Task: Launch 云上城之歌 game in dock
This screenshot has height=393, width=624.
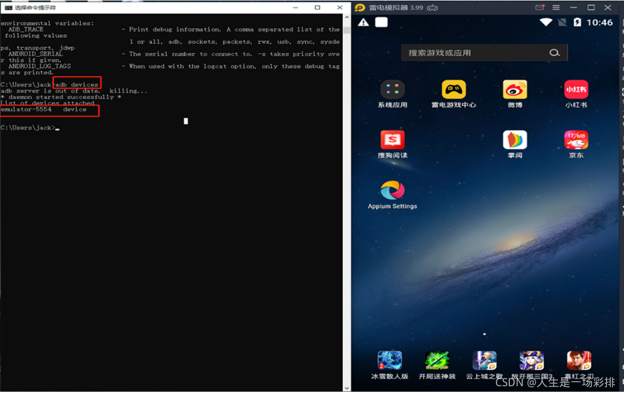Action: [485, 361]
